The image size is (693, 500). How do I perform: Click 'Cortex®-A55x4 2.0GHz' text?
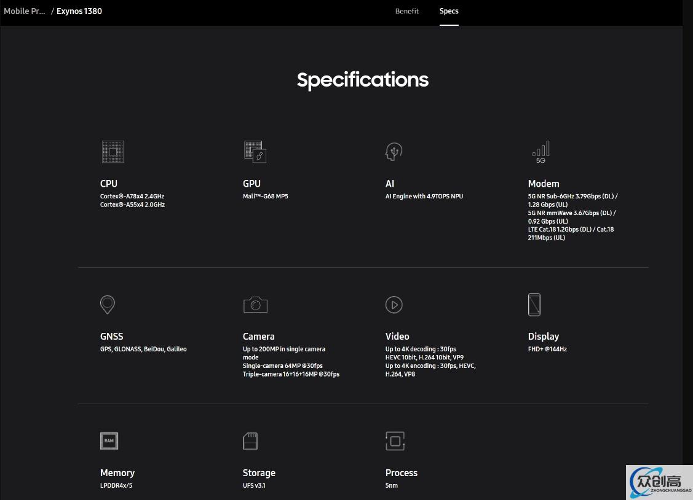pos(133,205)
